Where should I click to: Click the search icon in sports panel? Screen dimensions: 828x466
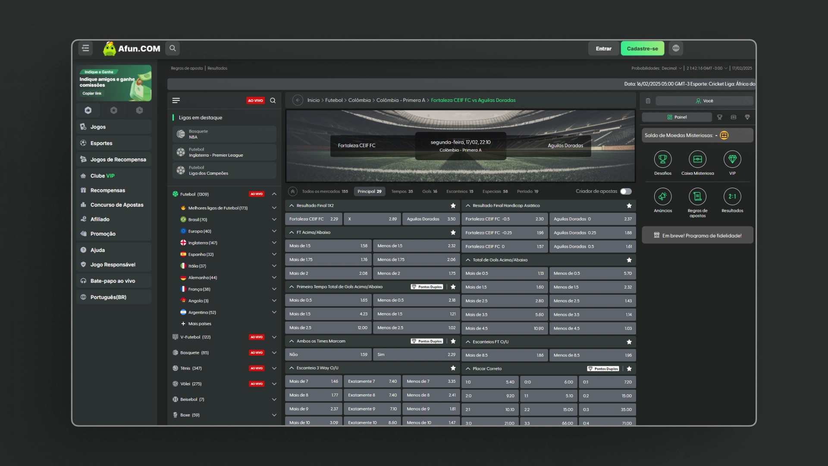[273, 101]
